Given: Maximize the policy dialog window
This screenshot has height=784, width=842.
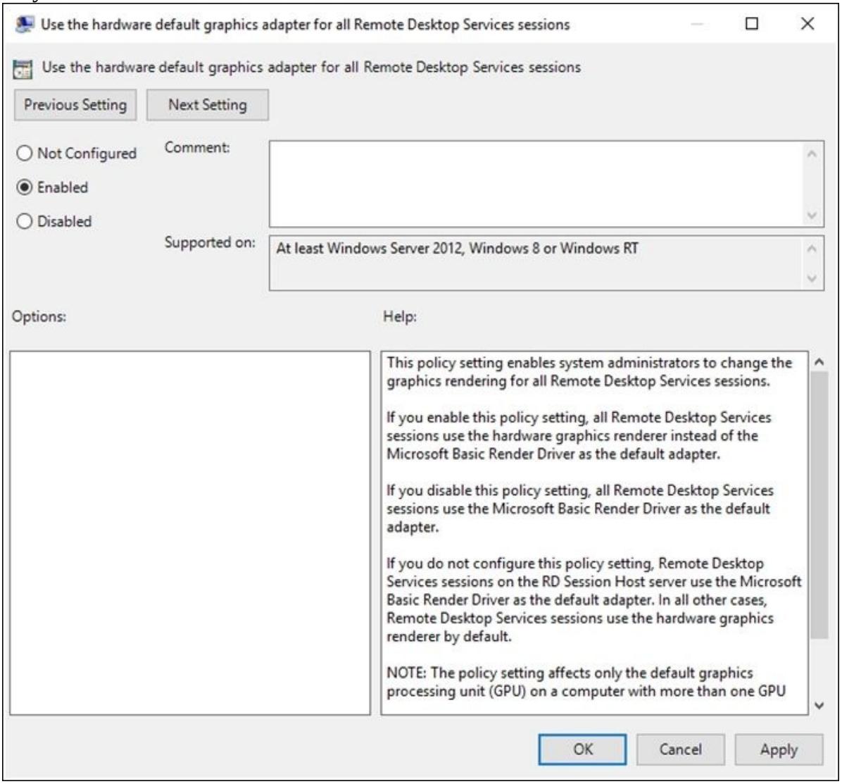Looking at the screenshot, I should tap(753, 24).
